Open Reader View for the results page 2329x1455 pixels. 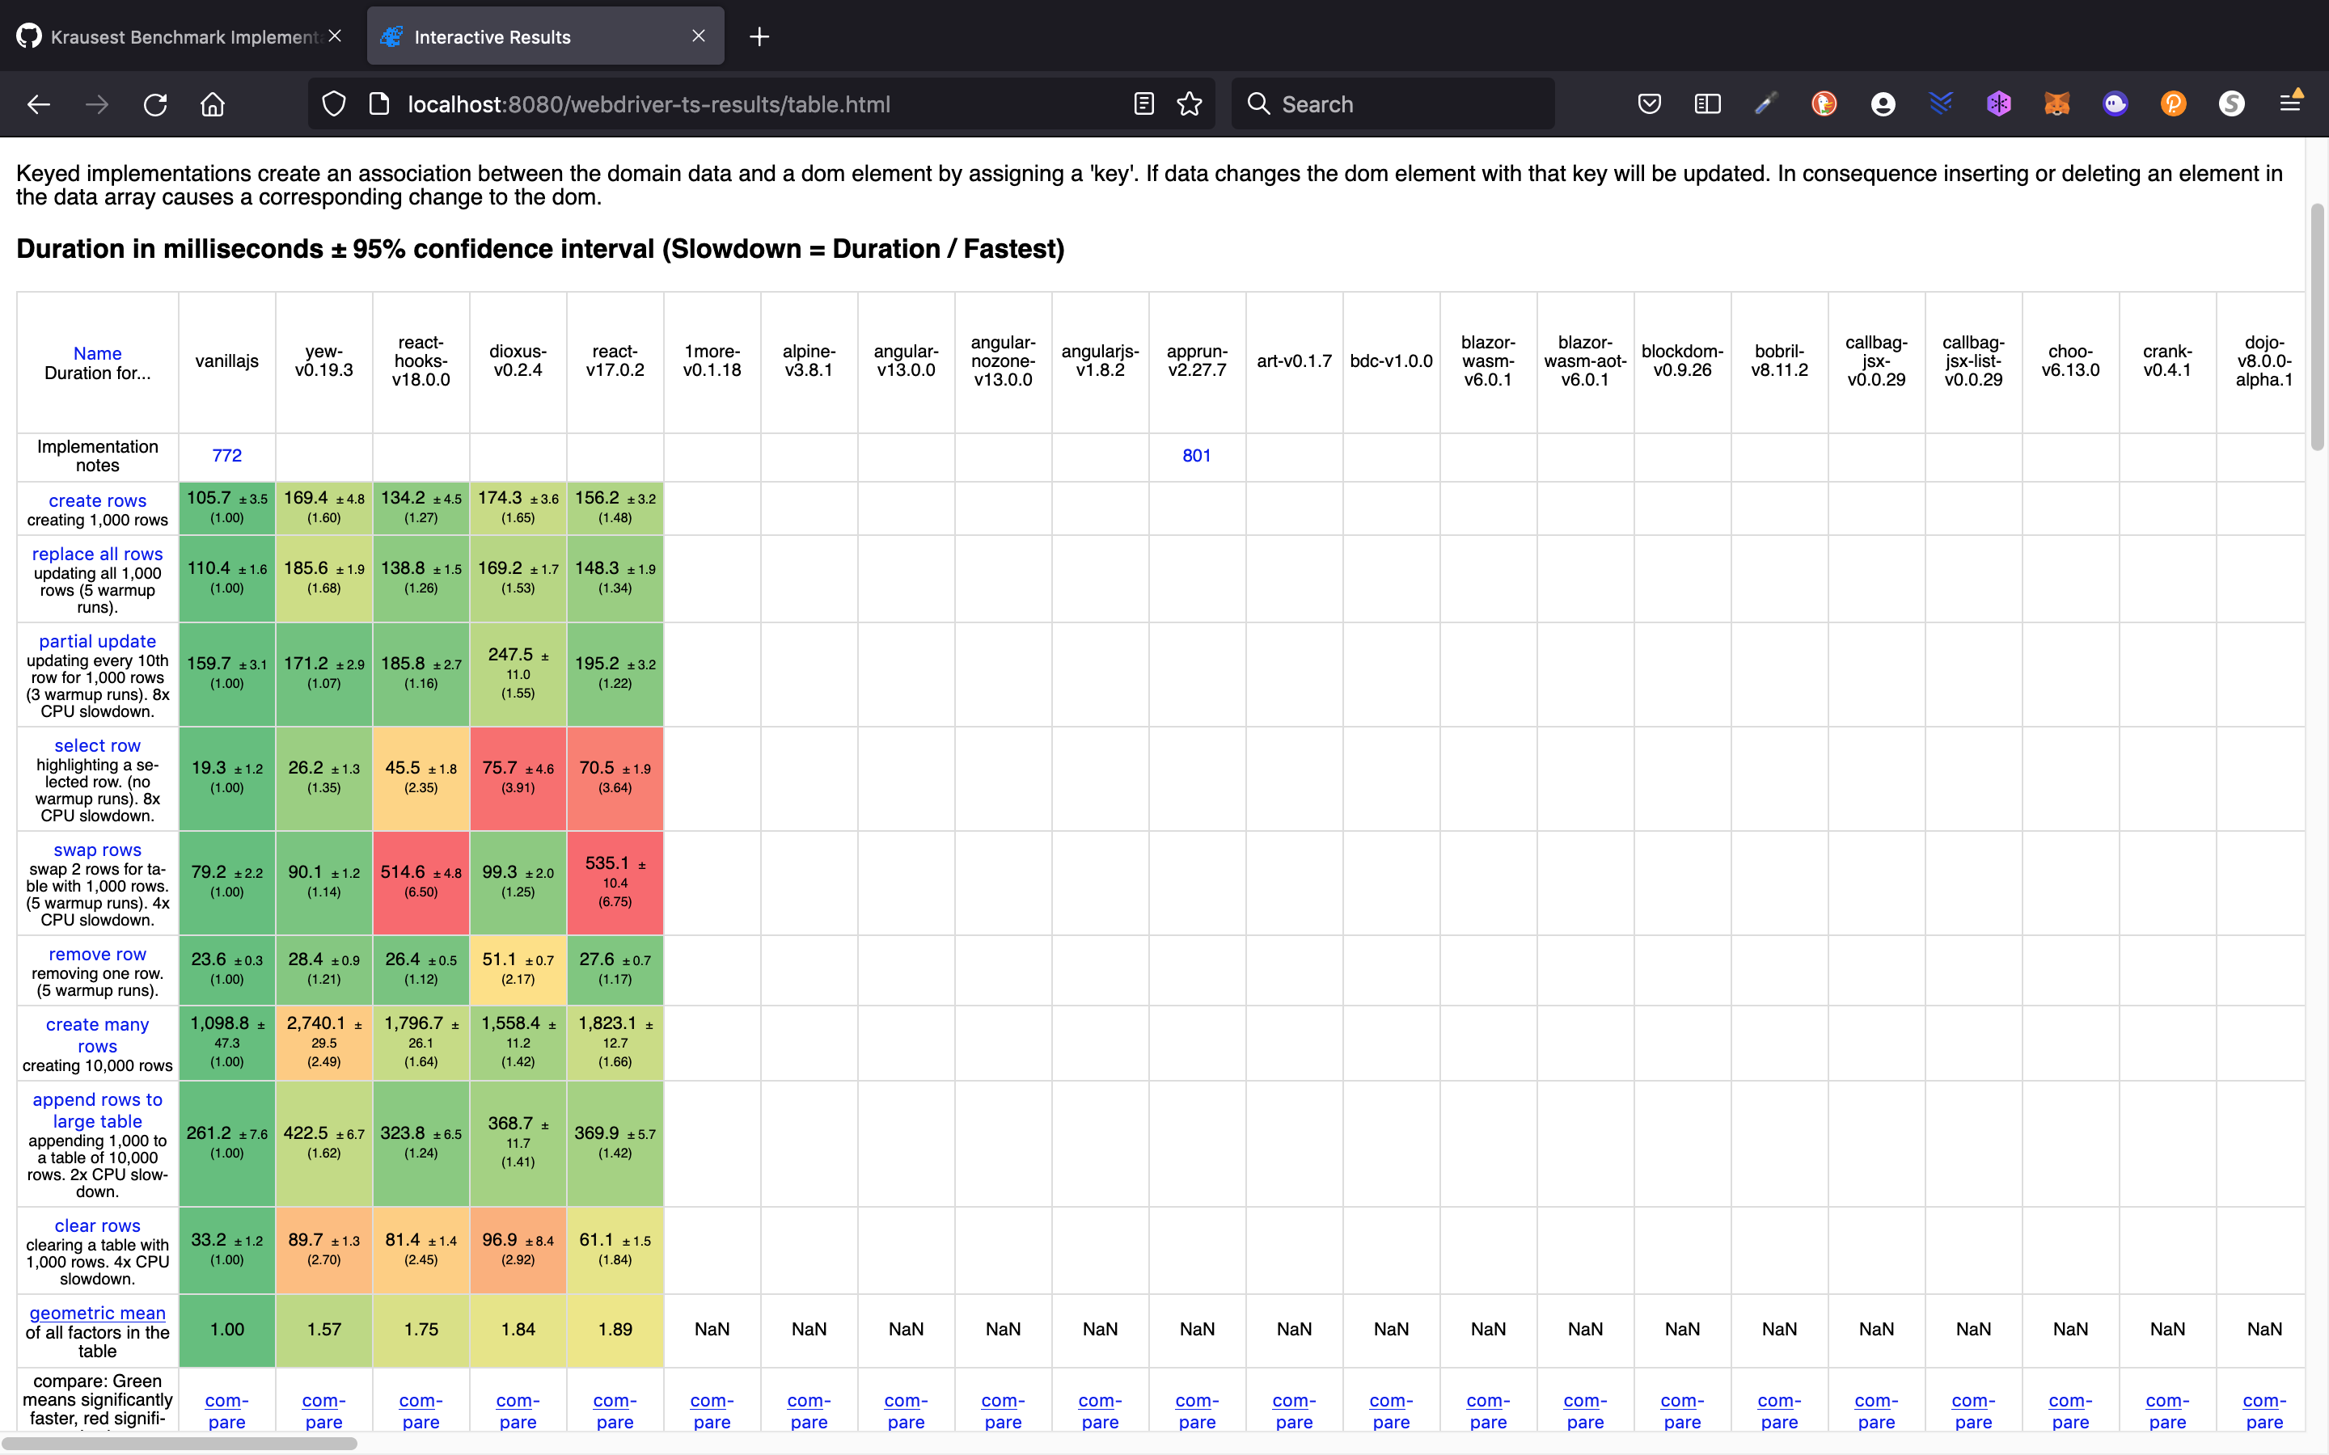(1143, 104)
